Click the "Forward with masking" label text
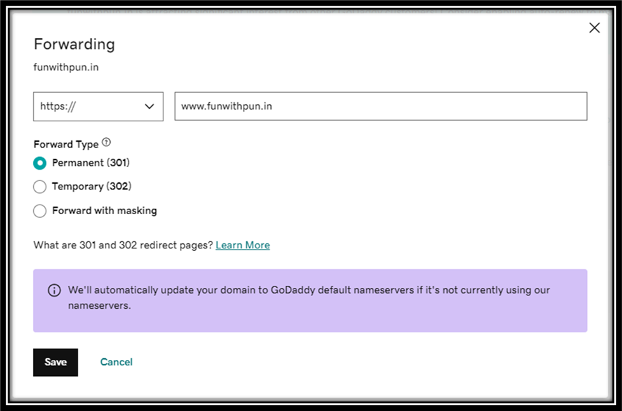This screenshot has width=622, height=411. pos(104,211)
